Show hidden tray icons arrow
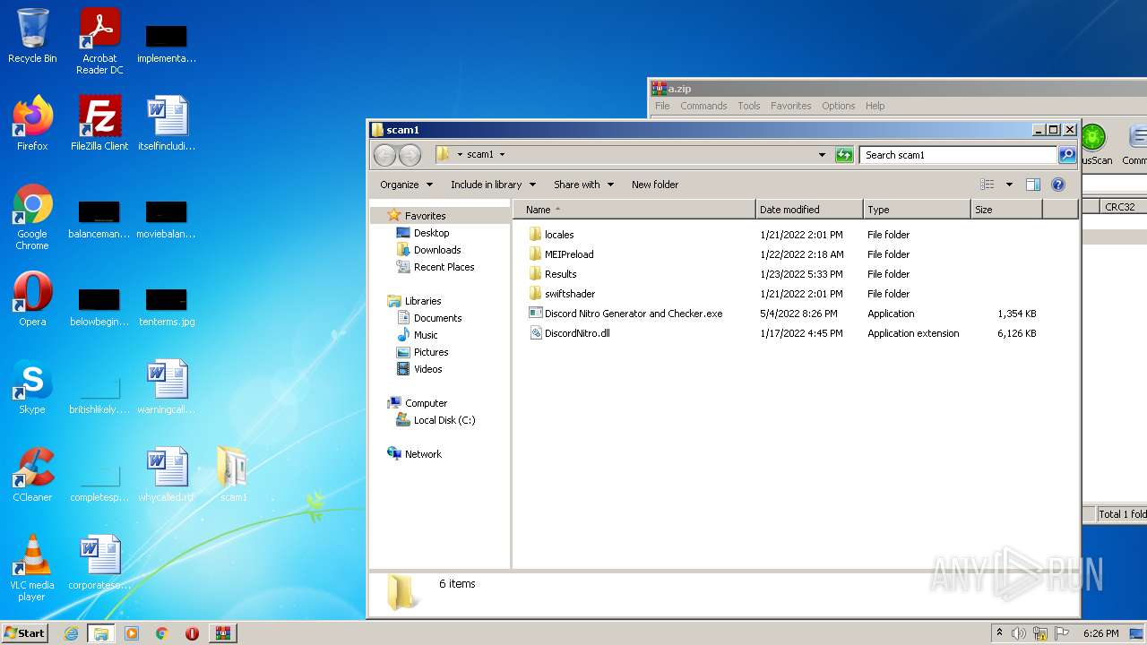1147x645 pixels. (999, 633)
